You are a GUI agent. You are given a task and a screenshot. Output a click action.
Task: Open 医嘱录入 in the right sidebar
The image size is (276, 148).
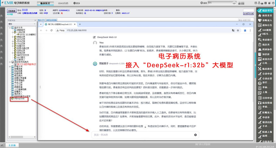(265, 112)
